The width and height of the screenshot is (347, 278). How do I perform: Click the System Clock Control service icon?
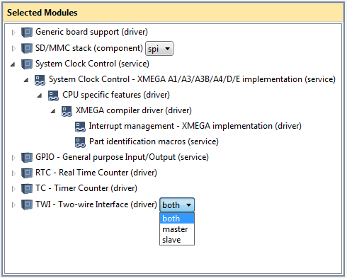pos(27,64)
